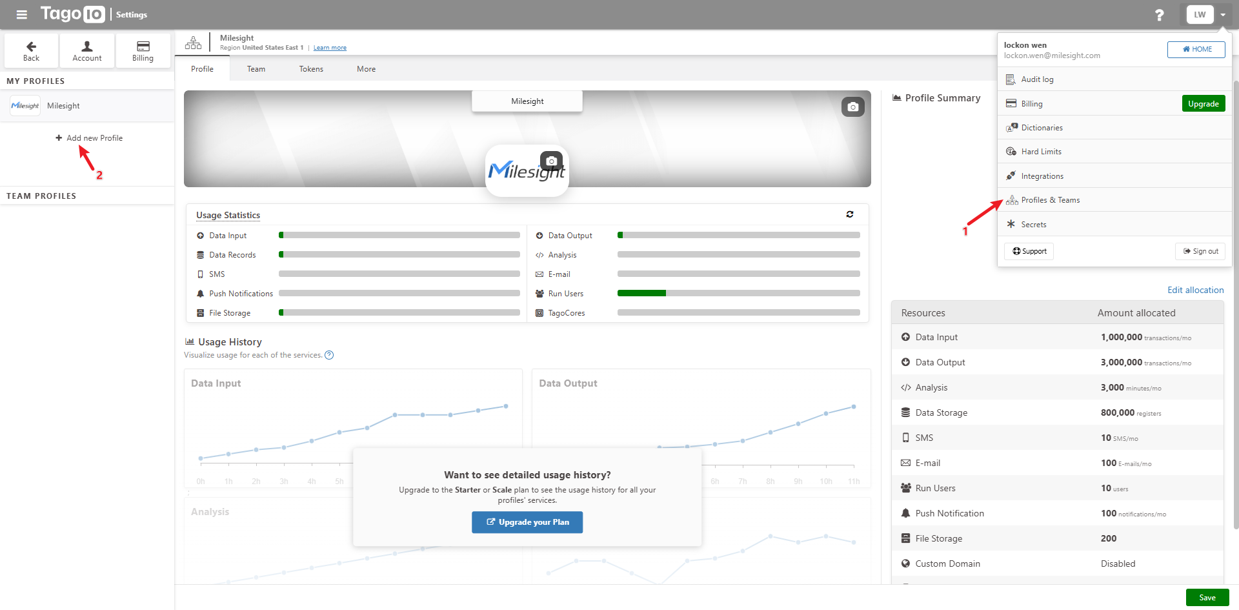The height and width of the screenshot is (610, 1239).
Task: Click the SMS phone icon in Usage Statistics
Action: (x=200, y=274)
